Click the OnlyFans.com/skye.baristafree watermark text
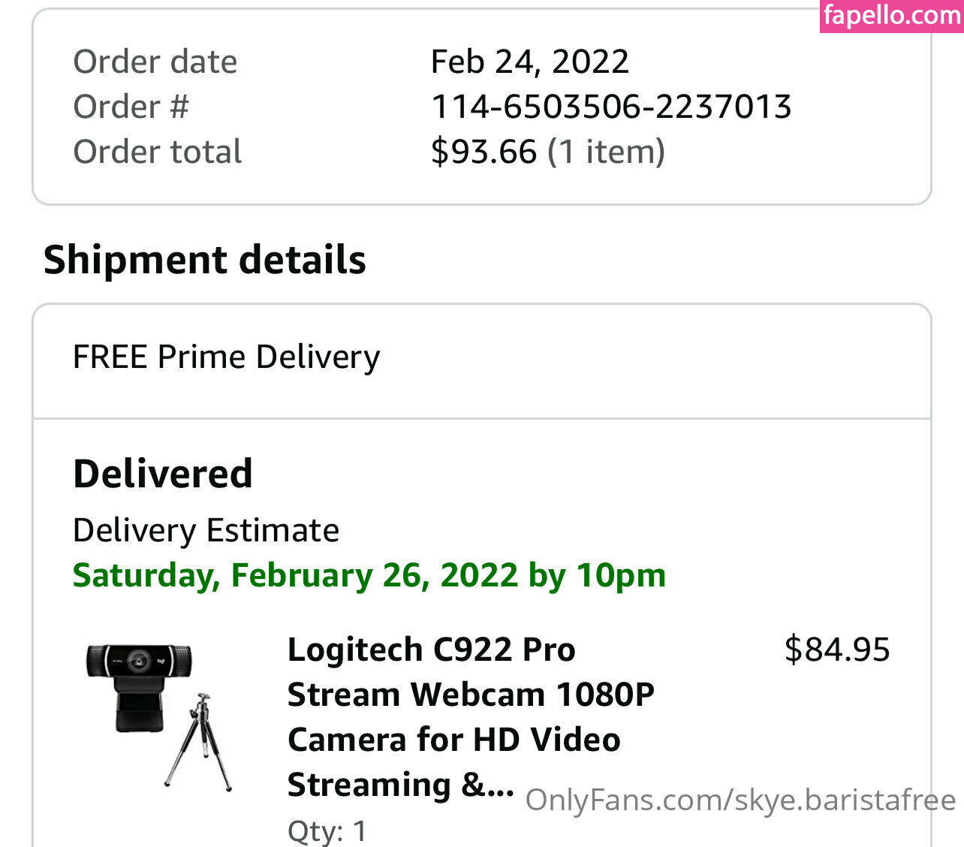Viewport: 964px width, 847px height. tap(740, 800)
